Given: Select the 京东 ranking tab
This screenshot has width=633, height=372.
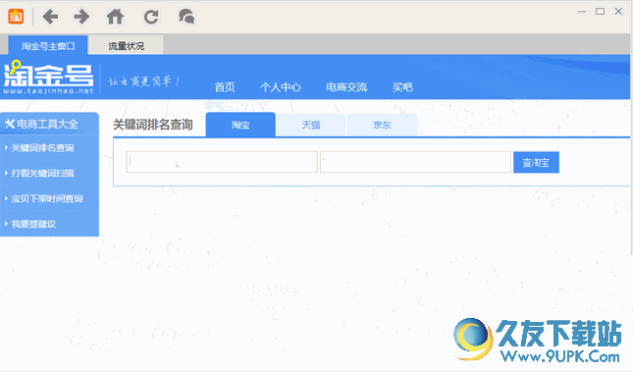Looking at the screenshot, I should 382,126.
